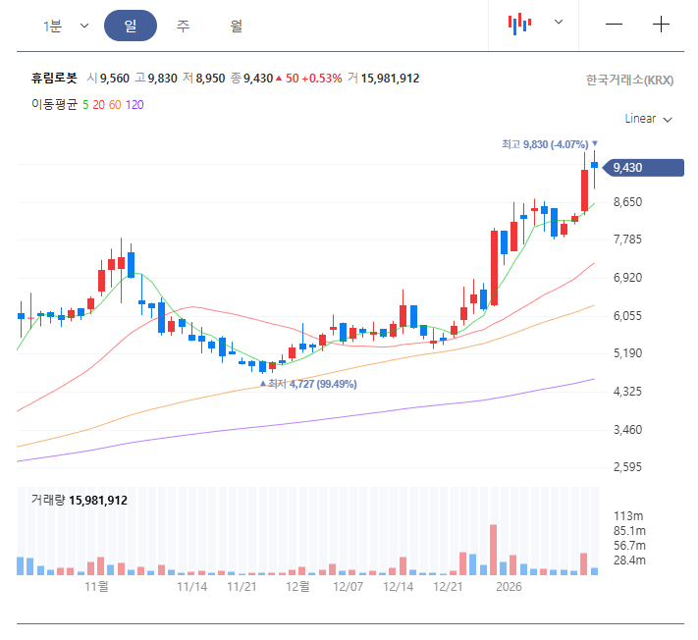Image resolution: width=698 pixels, height=640 pixels.
Task: Zoom in with the plus icon
Action: [660, 24]
